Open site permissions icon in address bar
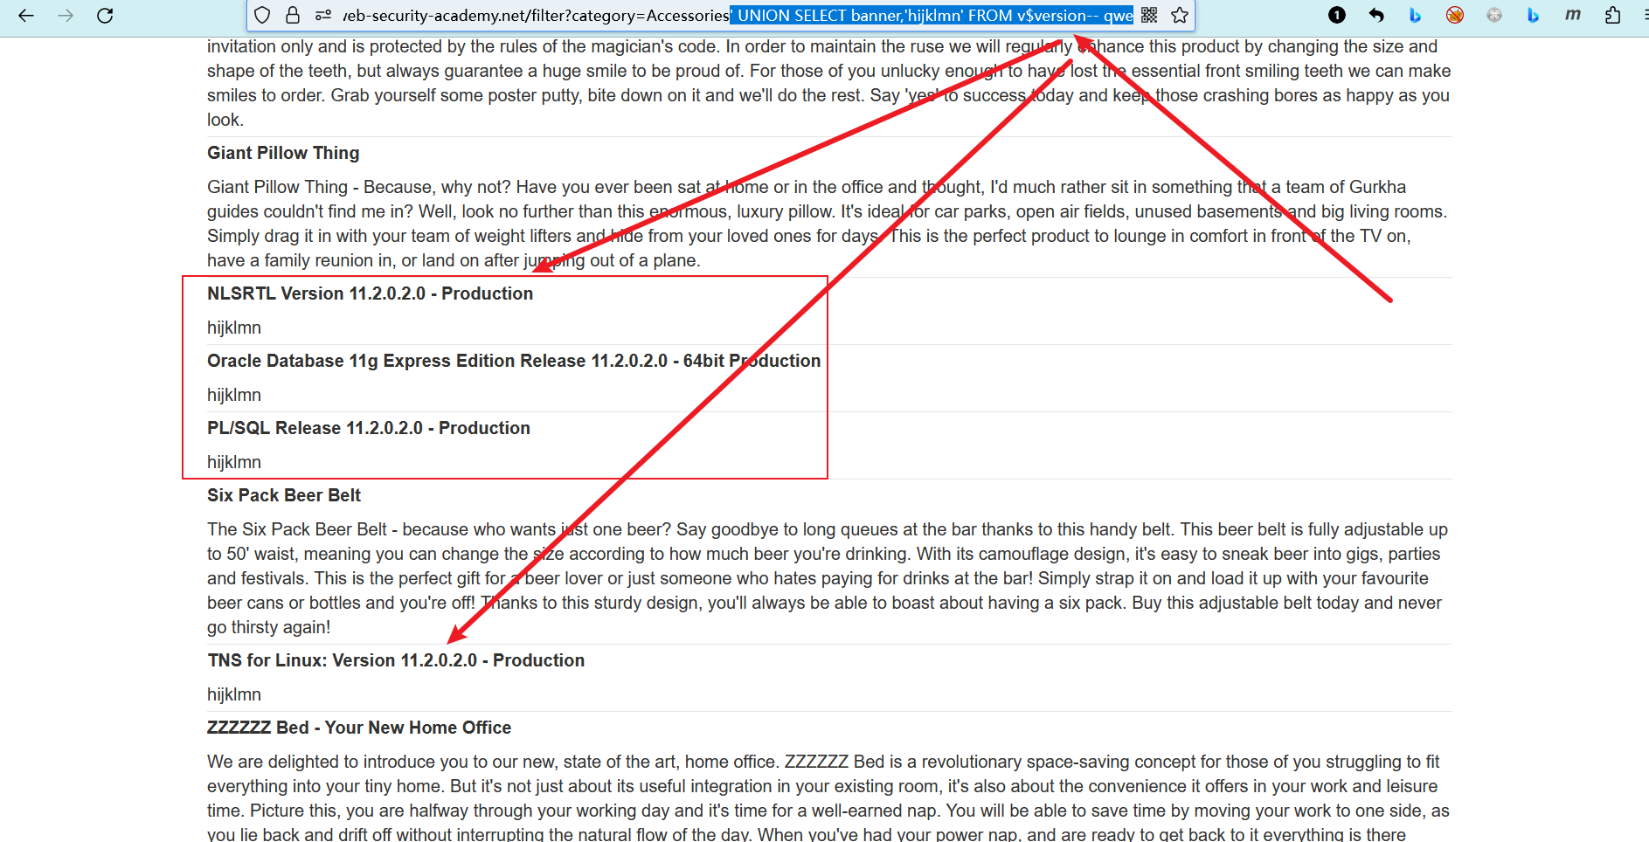The image size is (1649, 842). (323, 15)
